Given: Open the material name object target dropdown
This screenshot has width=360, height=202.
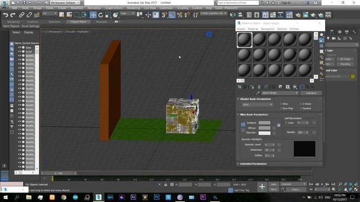Looking at the screenshot, I should click(280, 93).
